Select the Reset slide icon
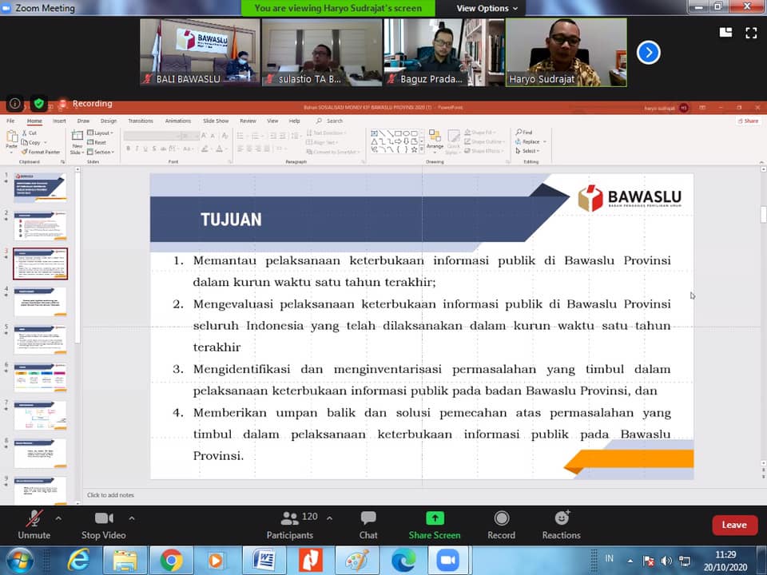The height and width of the screenshot is (575, 767). click(96, 142)
